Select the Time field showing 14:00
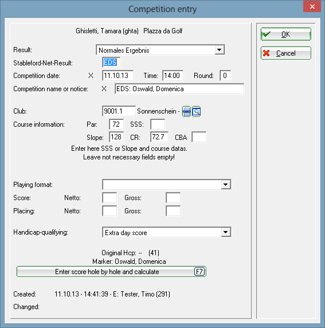325x328 pixels. coord(173,76)
